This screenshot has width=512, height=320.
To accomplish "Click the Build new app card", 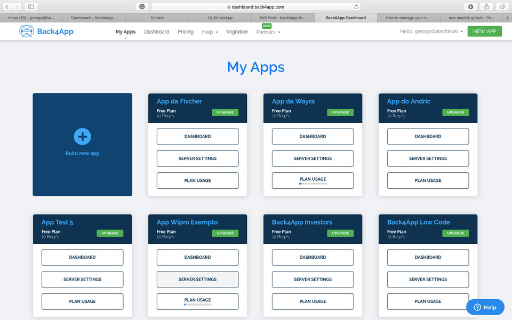I will click(x=82, y=145).
